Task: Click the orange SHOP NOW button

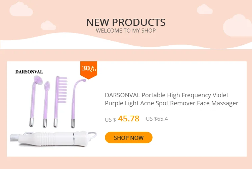Action: pos(129,137)
